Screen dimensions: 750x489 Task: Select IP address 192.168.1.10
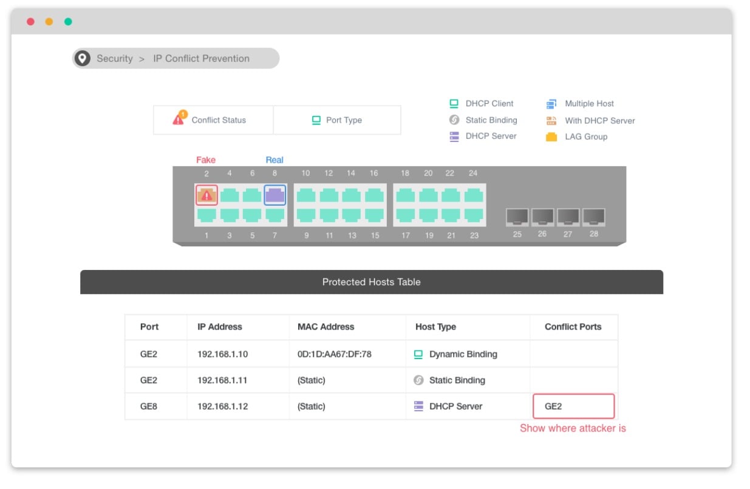click(x=223, y=354)
